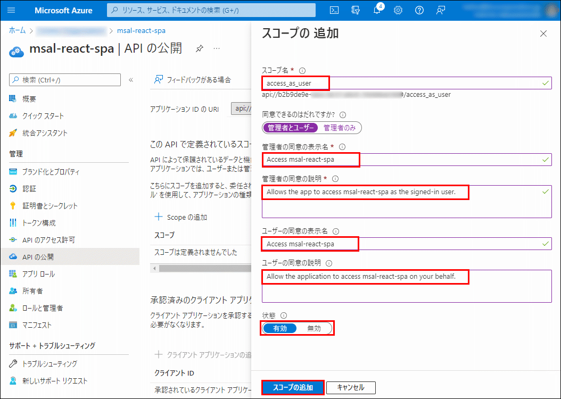Click Scope の追加 command
Viewport: 561px width, 399px height.
(180, 217)
